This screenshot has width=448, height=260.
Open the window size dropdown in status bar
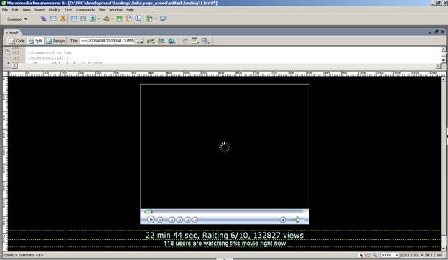411,255
